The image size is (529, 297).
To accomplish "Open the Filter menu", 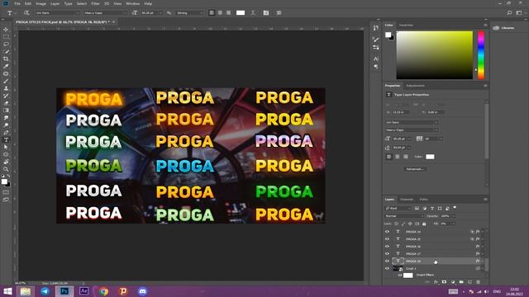I will click(96, 3).
